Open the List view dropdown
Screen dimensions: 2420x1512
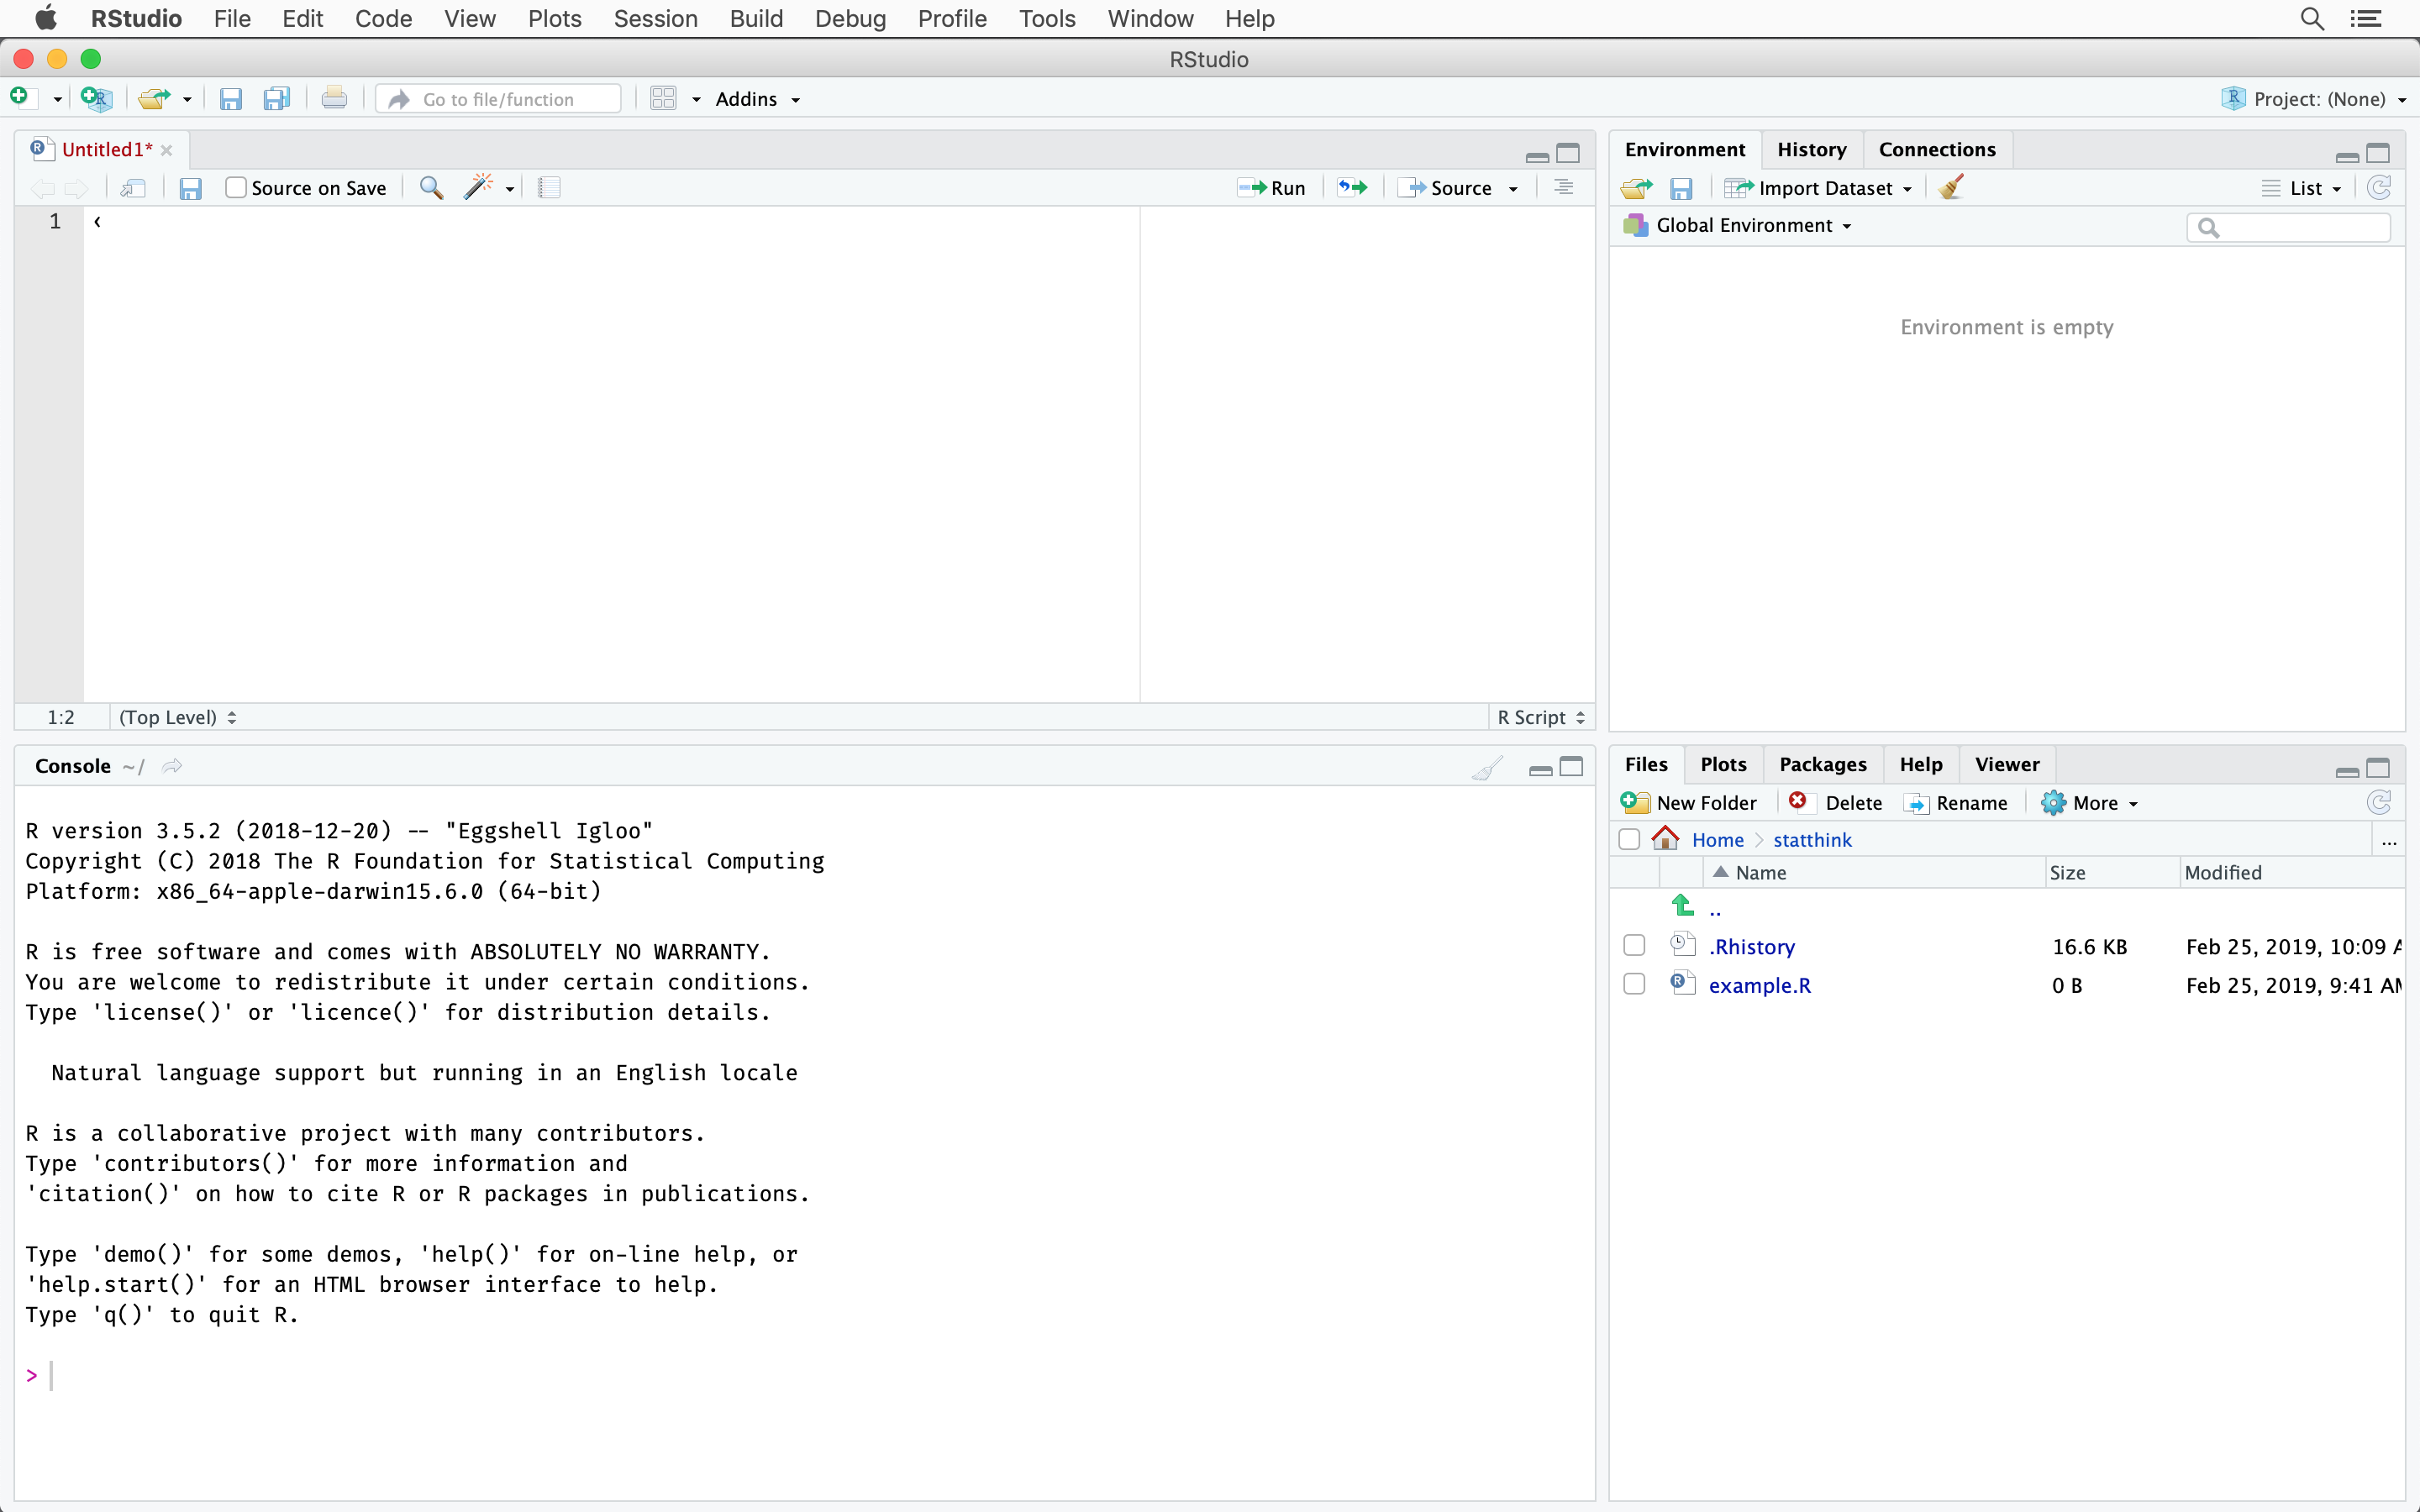point(2302,188)
